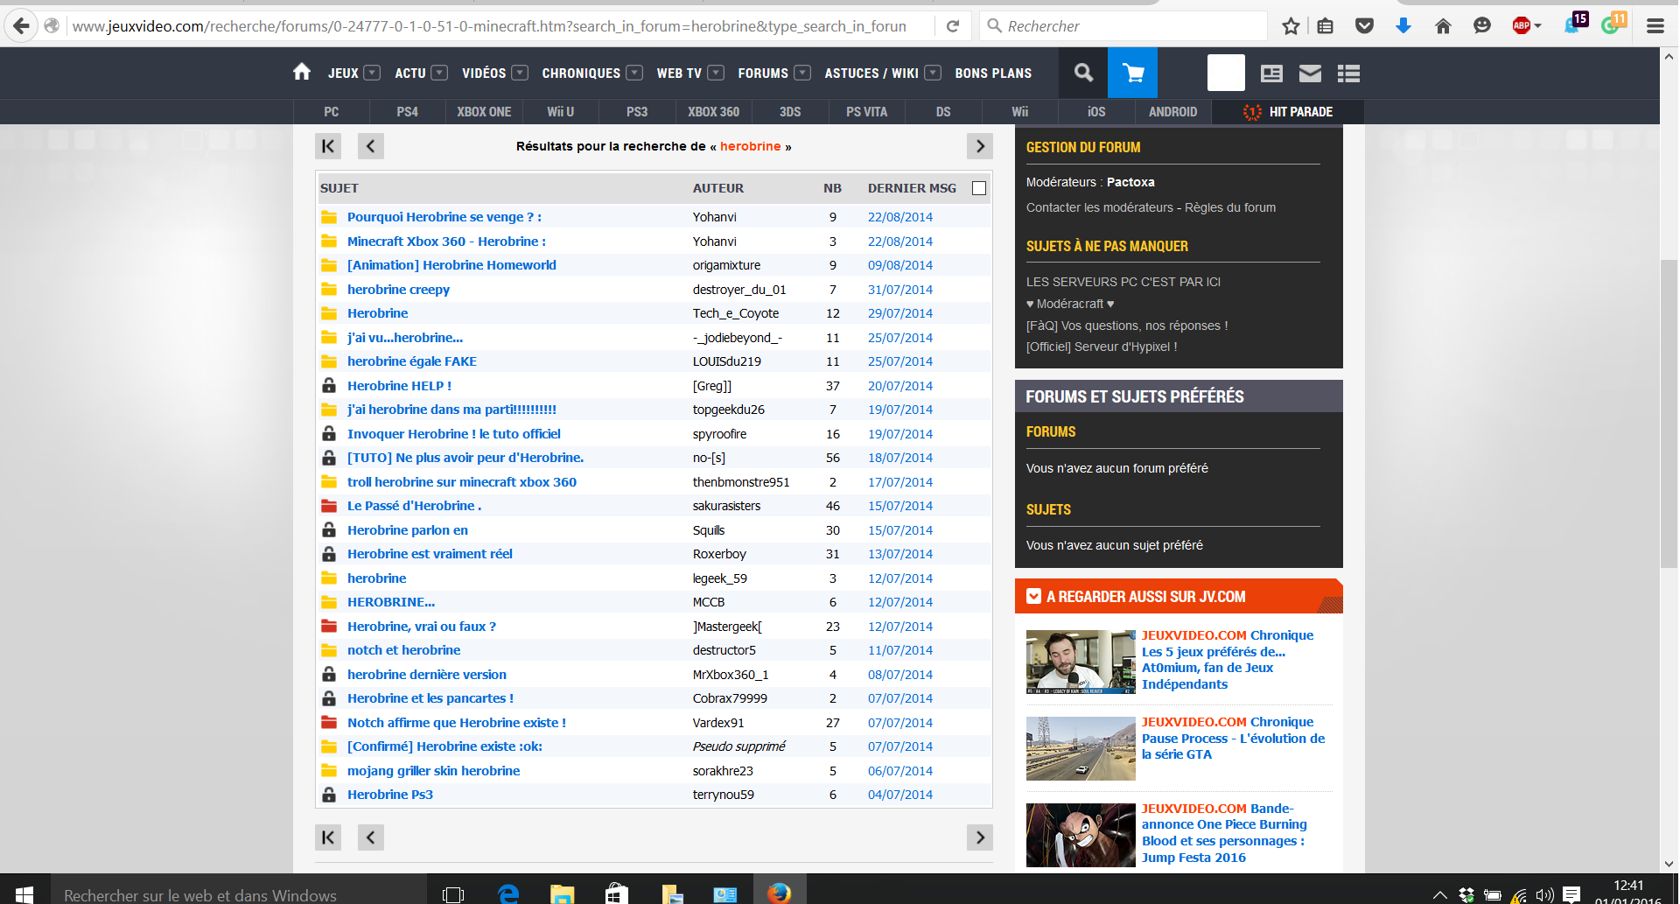This screenshot has width=1680, height=904.
Task: Open topic 'Notch affirme que Herobrine existe !'
Action: 457,723
